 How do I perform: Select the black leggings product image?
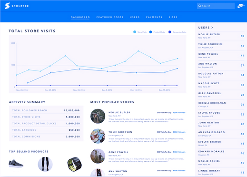pyautogui.click(x=45, y=164)
